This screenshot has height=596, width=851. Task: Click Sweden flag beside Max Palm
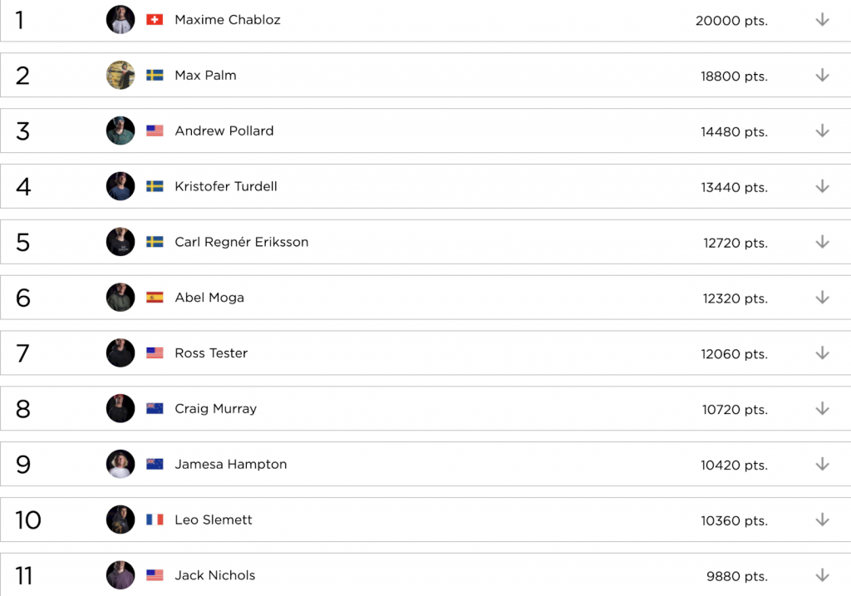pos(155,75)
